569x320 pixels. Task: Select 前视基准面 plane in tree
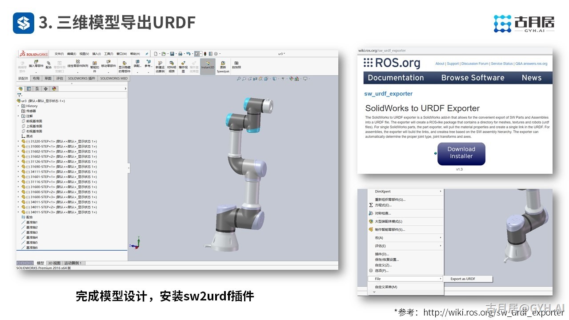(x=32, y=121)
